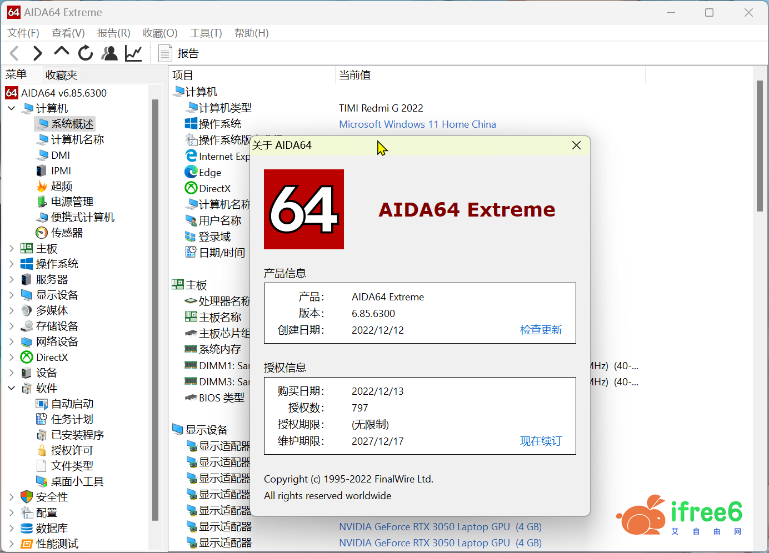Open the 工具(T) menu
The height and width of the screenshot is (553, 769).
(x=206, y=33)
